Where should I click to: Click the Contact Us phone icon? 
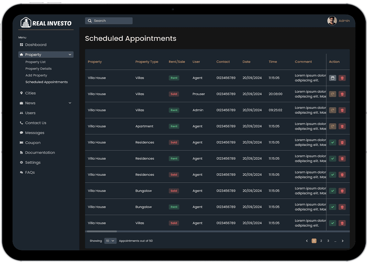click(x=21, y=123)
